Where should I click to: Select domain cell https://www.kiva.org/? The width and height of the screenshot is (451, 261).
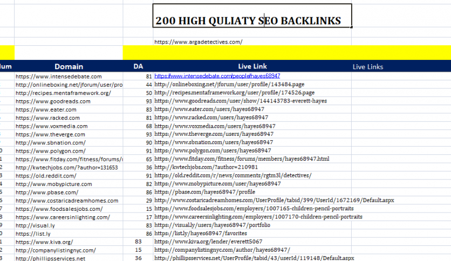click(x=44, y=242)
